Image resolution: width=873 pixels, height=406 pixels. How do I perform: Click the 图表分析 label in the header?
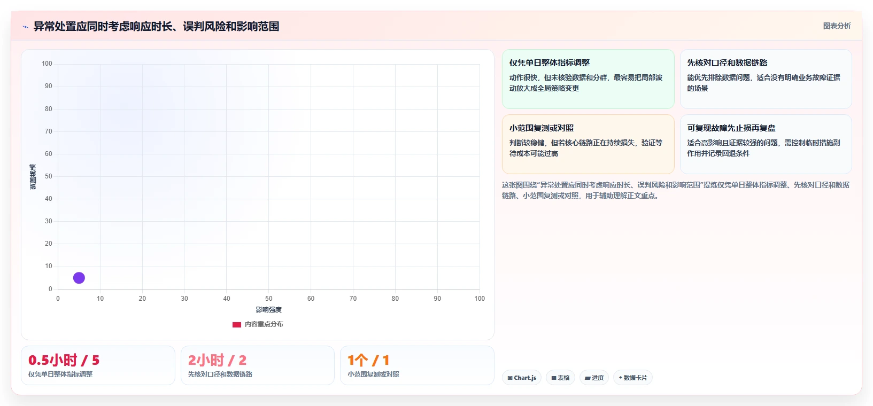(837, 26)
